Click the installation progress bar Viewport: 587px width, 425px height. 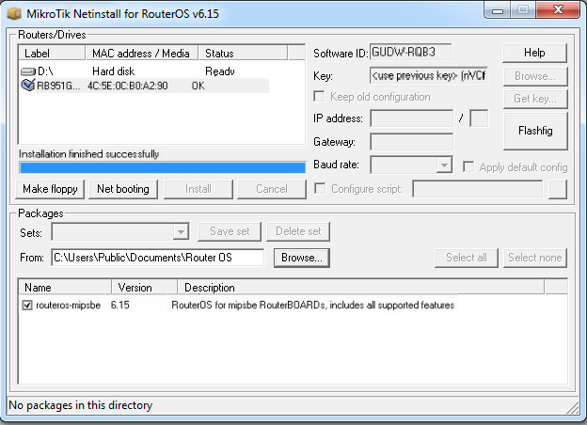tap(162, 168)
